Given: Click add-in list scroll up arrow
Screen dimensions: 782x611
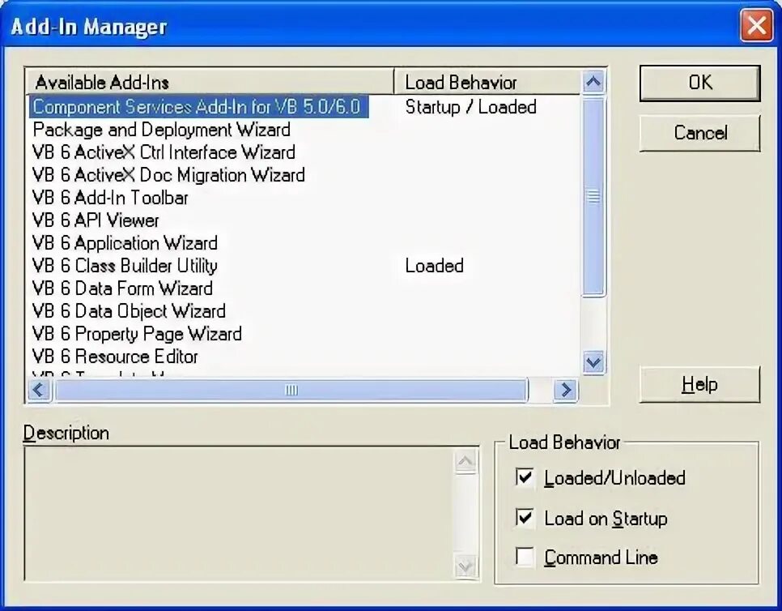Looking at the screenshot, I should [x=593, y=82].
